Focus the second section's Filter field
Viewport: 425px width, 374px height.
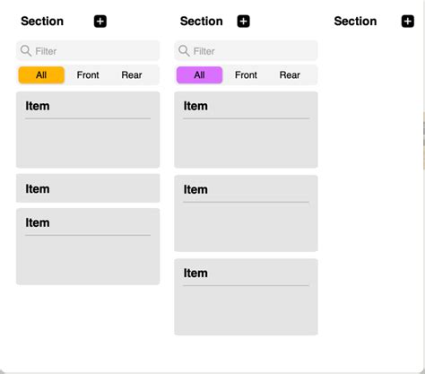[x=246, y=51]
